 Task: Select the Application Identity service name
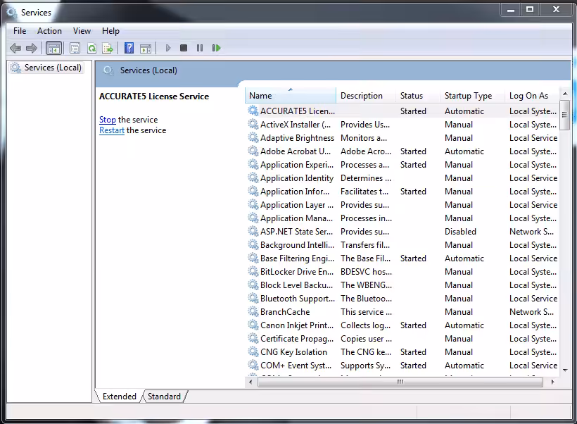point(297,178)
